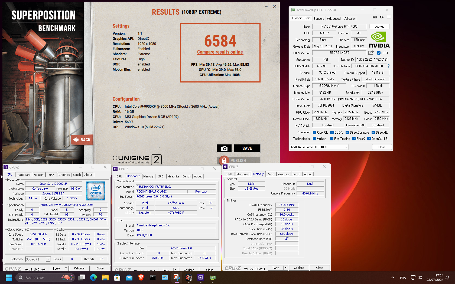The image size is (455, 284).
Task: Open Bench tab in the Mainboard CPU-Z window
Action: point(186,176)
